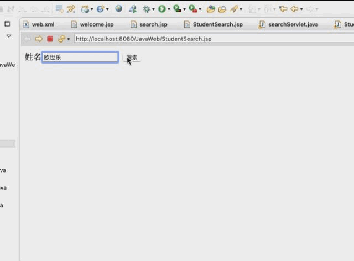The width and height of the screenshot is (354, 261).
Task: Start debugging with the bug icon
Action: coord(147,9)
